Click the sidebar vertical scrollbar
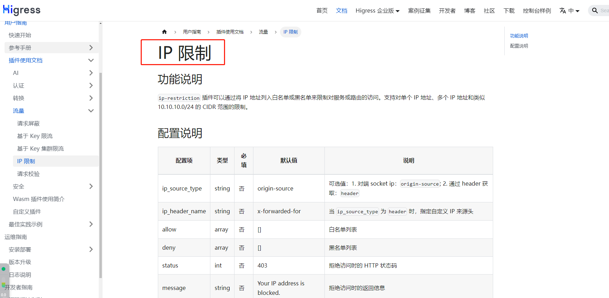 [100, 175]
